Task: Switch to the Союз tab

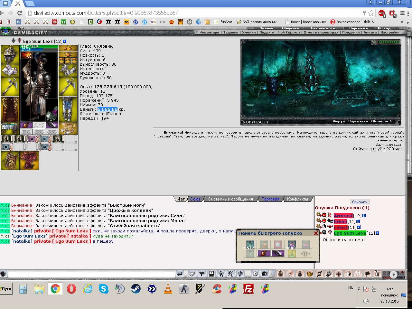Action: click(x=195, y=199)
